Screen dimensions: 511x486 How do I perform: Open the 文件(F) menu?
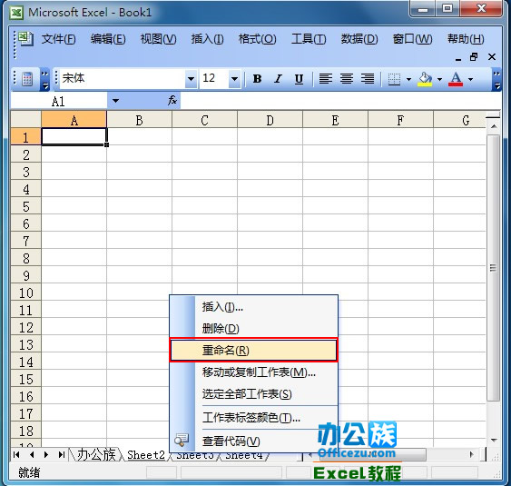click(59, 39)
